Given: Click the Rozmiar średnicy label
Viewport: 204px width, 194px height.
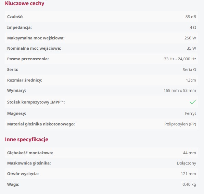Looking at the screenshot, I should pos(25,80).
